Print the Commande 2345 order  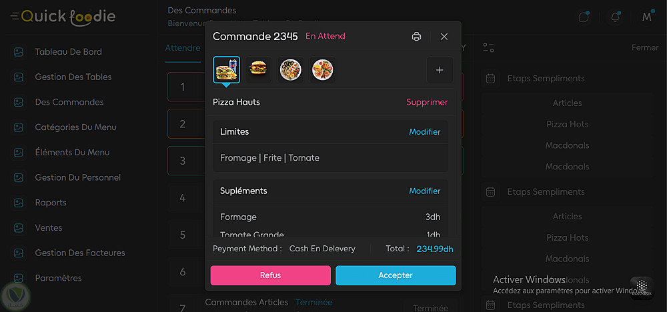tap(417, 37)
